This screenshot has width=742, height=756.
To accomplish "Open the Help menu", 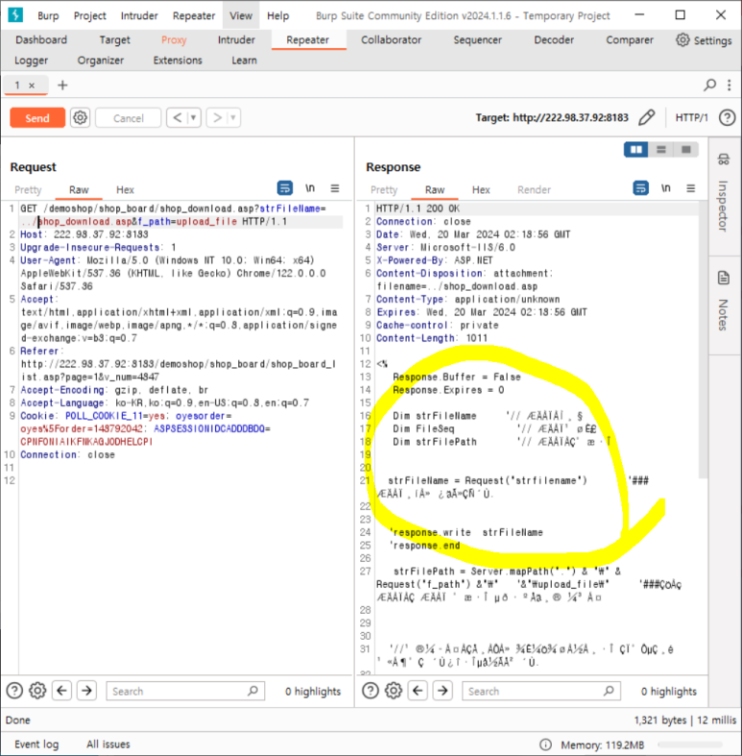I will pos(278,15).
